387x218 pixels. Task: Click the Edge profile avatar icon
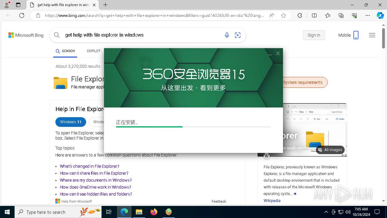(x=7, y=5)
